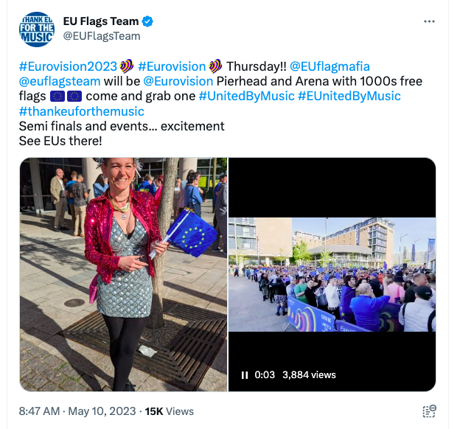Click the 8:47 AM May 10, 2023 timestamp
Viewport: 460px width, 429px height.
(77, 411)
